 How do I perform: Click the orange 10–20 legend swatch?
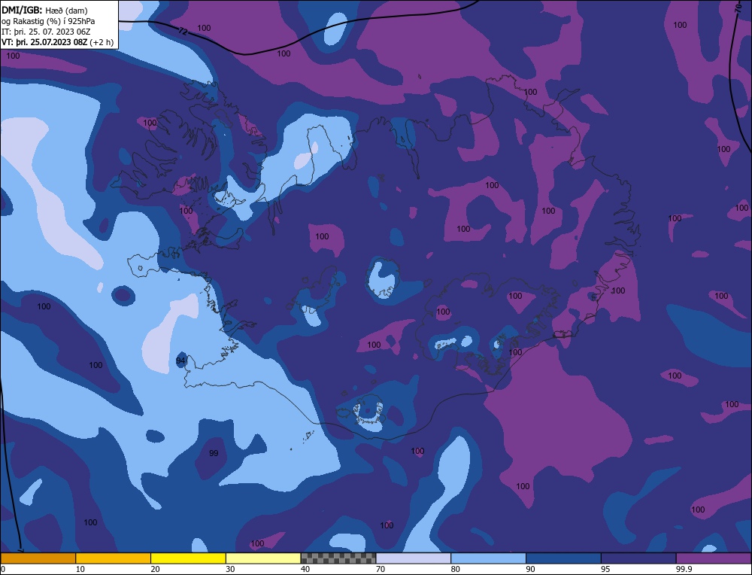[114, 558]
